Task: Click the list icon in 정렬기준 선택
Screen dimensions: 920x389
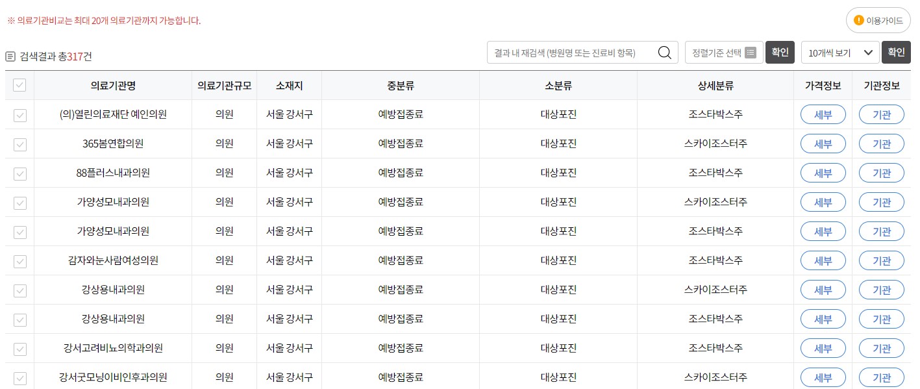Action: pos(751,53)
